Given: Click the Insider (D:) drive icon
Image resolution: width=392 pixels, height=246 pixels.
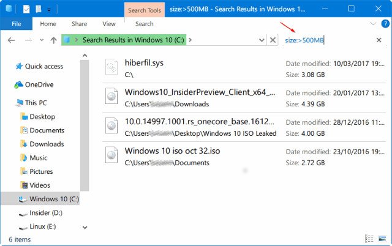Looking at the screenshot, I should point(23,214).
